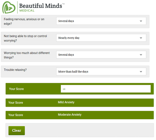Screen dimensions: 156x140
Task: Click 'Your Score' label beside the 12 field
Action: pyautogui.click(x=16, y=89)
